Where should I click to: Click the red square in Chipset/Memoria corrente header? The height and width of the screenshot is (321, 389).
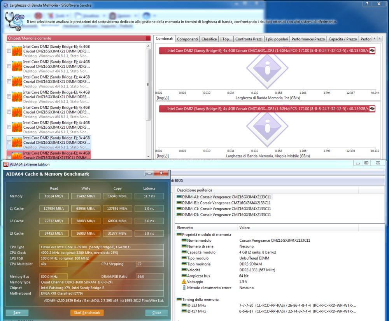click(148, 38)
